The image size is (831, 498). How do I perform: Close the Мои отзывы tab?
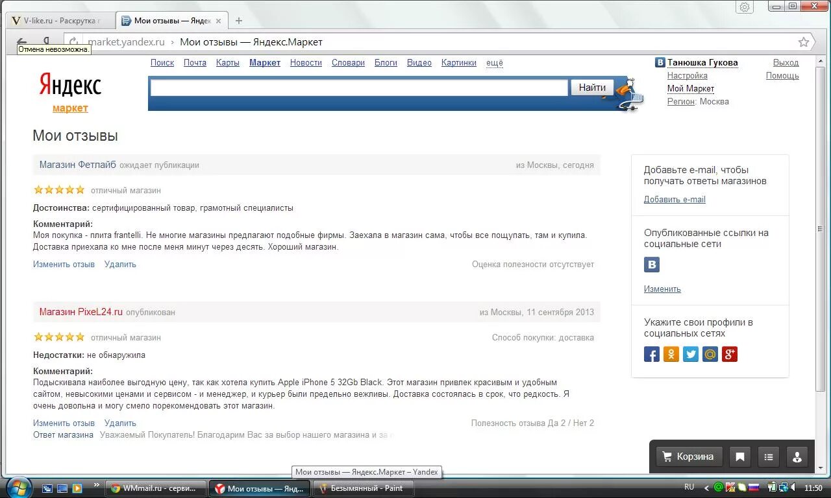coord(218,21)
